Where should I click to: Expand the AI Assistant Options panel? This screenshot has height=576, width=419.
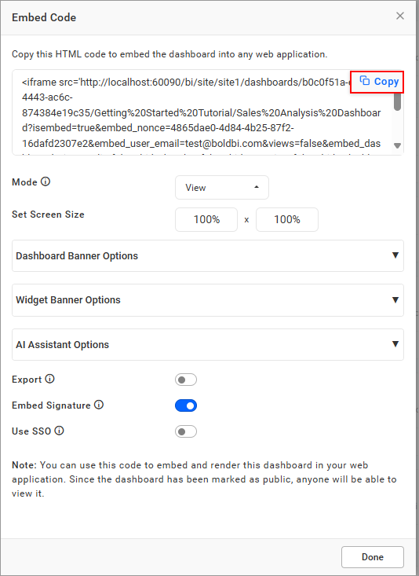(x=208, y=344)
